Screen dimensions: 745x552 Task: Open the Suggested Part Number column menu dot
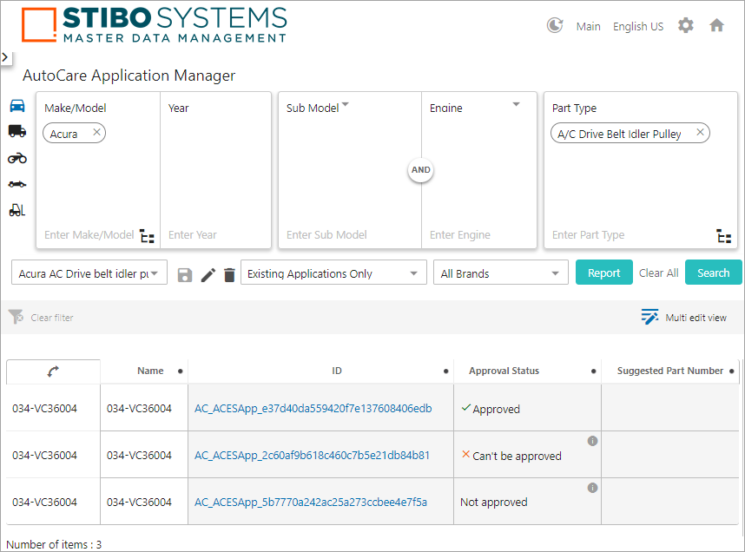(x=732, y=371)
